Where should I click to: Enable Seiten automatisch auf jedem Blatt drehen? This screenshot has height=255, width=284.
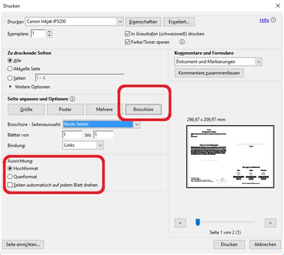[10, 185]
